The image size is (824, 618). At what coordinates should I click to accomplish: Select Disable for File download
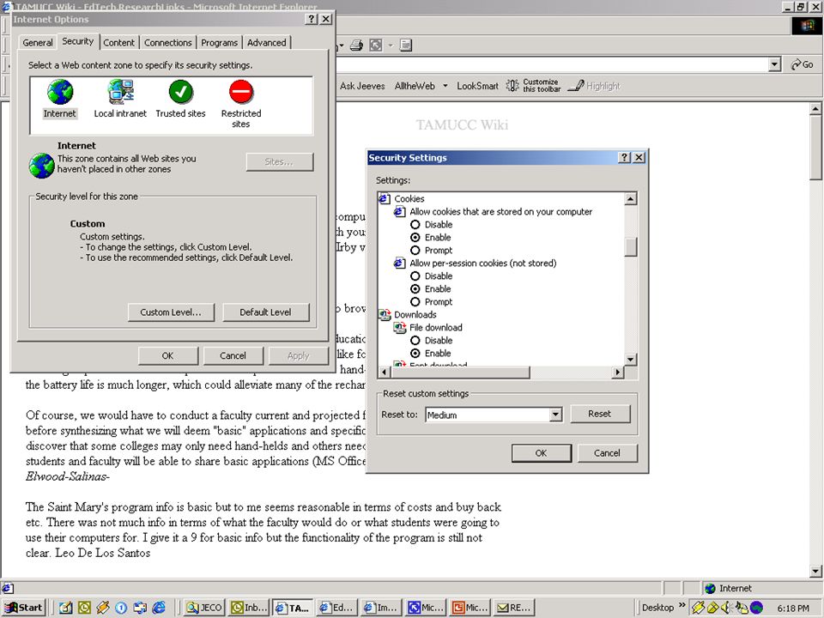[415, 341]
